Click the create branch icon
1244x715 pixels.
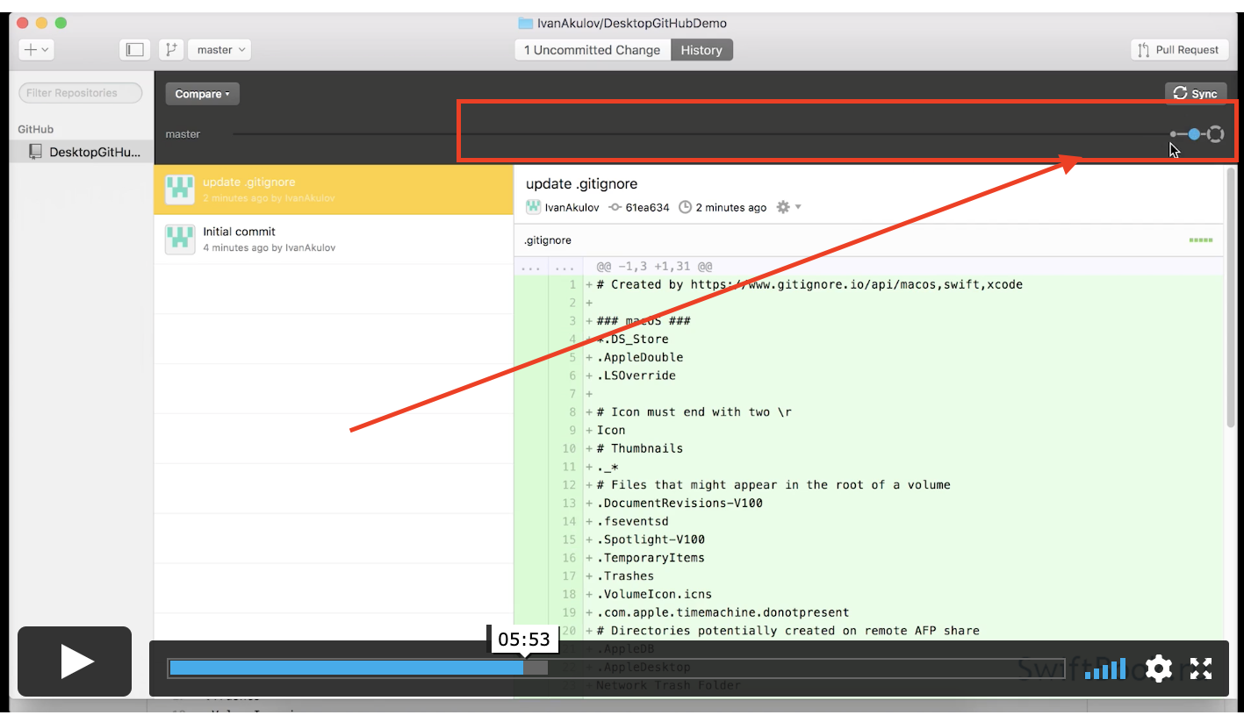pyautogui.click(x=171, y=50)
